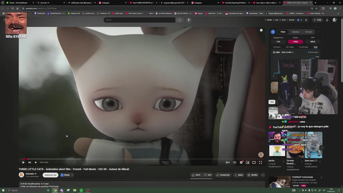Viewport: 343px width, 193px height.
Task: Play the Three Little Cats video
Action: [x=23, y=162]
